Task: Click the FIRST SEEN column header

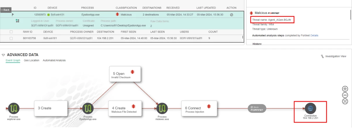Action: point(128,32)
